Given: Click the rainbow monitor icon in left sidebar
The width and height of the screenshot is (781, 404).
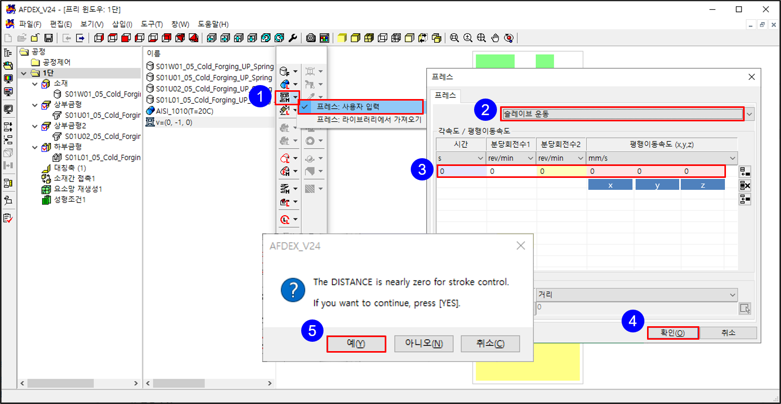Looking at the screenshot, I should point(8,78).
